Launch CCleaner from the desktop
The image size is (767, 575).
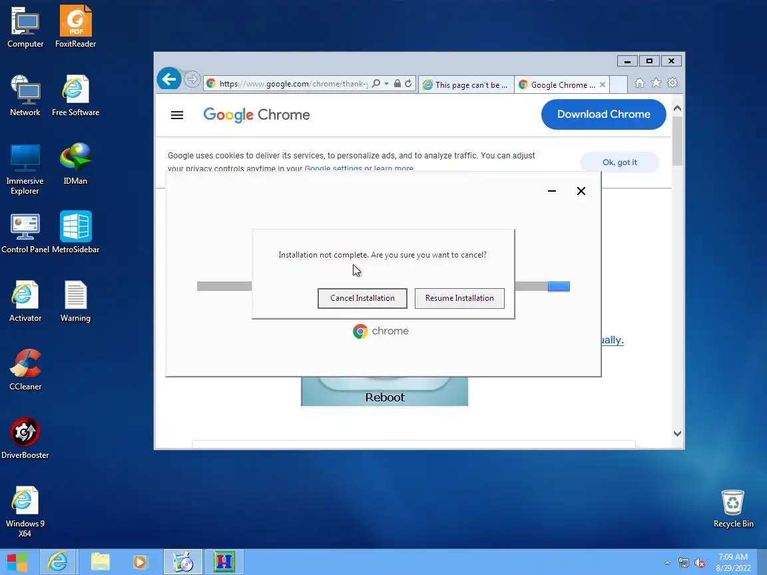pyautogui.click(x=25, y=369)
